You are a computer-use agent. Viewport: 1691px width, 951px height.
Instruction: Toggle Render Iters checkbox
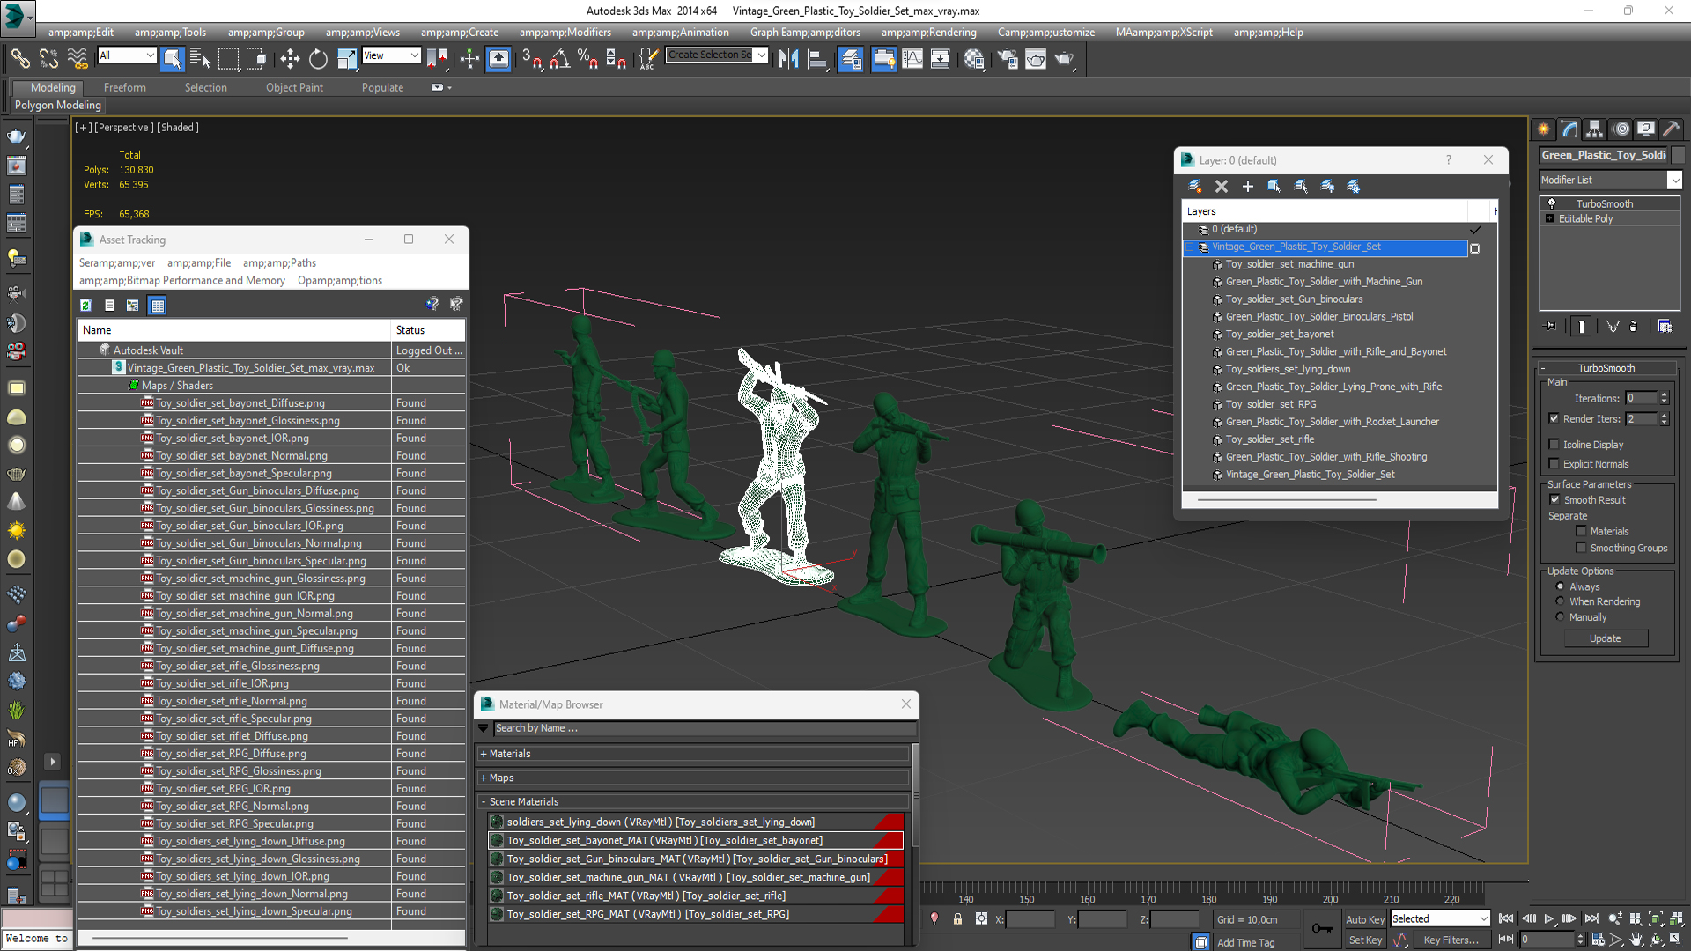1554,418
